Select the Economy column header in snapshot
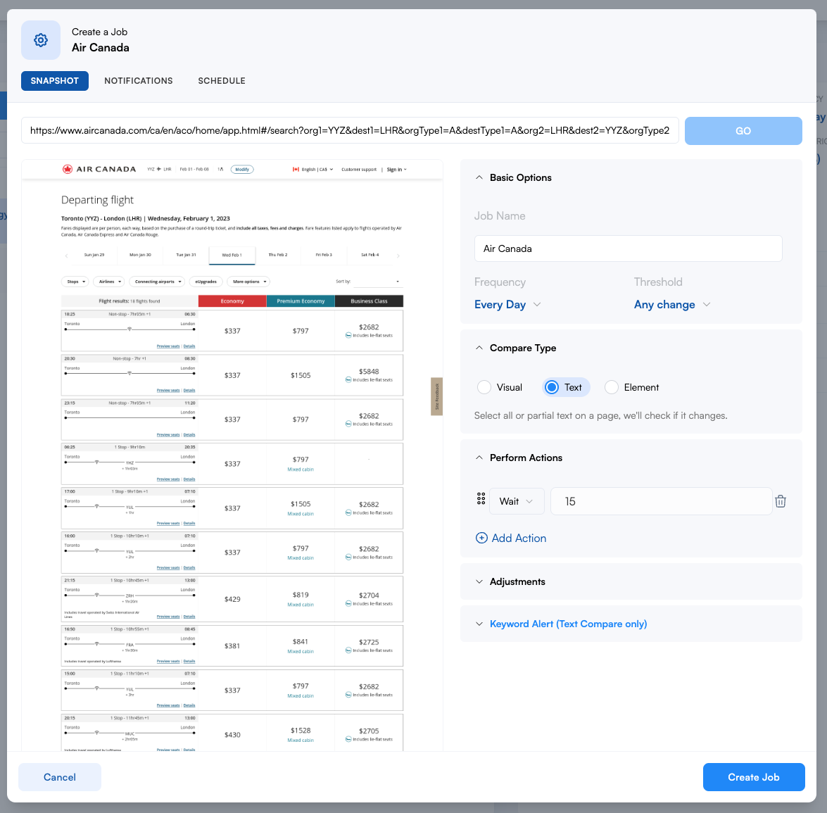This screenshot has width=827, height=813. point(232,301)
